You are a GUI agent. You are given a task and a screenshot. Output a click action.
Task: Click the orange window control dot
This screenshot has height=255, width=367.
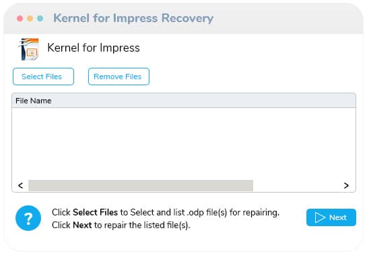pyautogui.click(x=30, y=18)
